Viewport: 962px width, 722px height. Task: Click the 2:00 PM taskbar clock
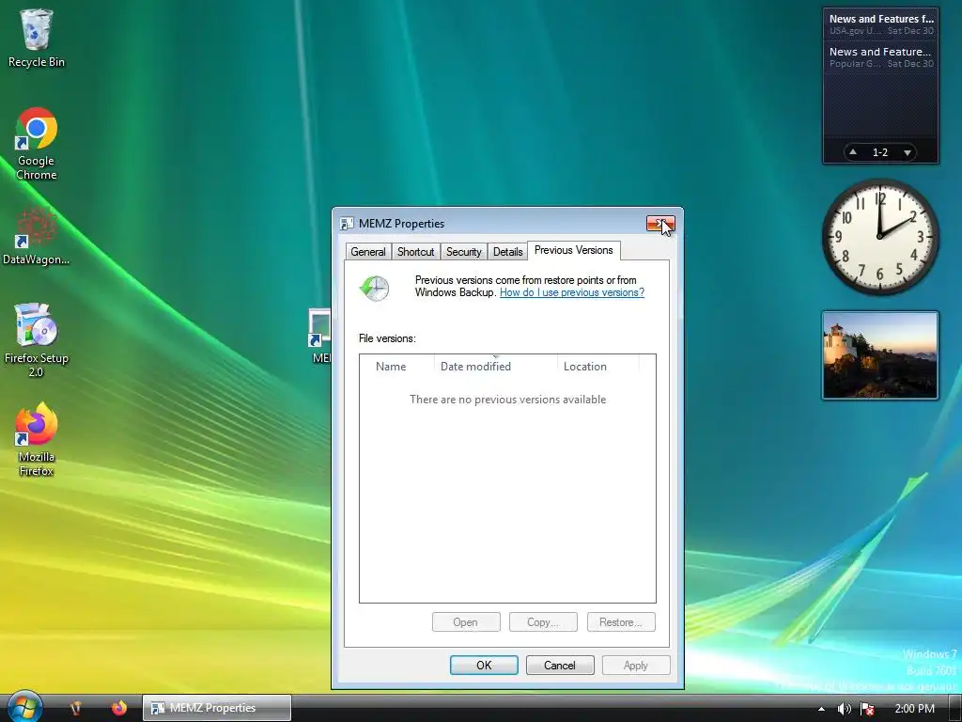[914, 709]
